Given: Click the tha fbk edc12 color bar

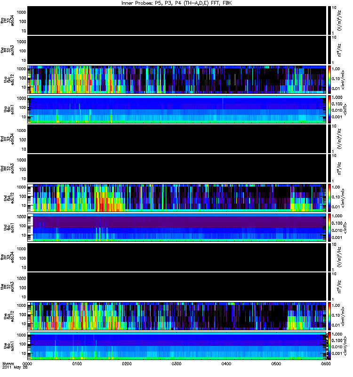Looking at the screenshot, I should pyautogui.click(x=329, y=80).
